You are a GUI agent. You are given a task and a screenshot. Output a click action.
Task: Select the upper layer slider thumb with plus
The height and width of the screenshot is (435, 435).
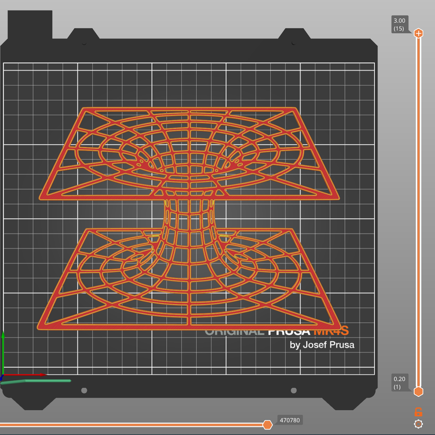[418, 33]
